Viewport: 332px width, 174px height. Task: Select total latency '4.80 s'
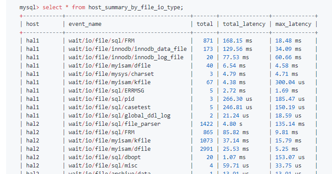(232, 124)
